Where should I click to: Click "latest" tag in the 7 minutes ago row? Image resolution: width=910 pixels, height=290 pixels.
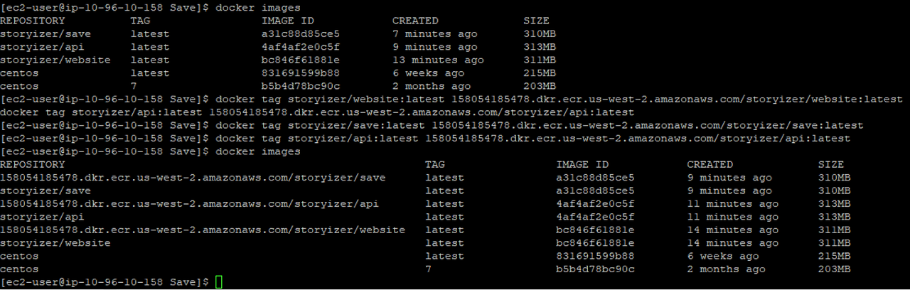click(x=150, y=34)
